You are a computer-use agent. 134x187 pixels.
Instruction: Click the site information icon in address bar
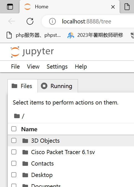click(x=52, y=21)
